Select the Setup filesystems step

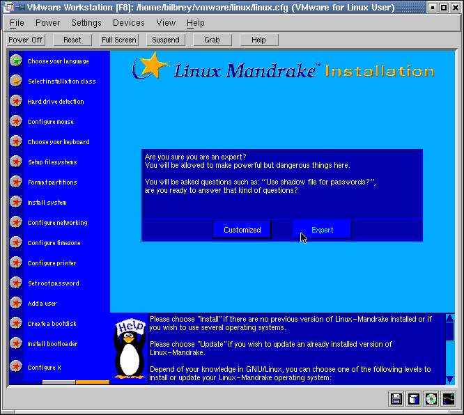(x=52, y=162)
